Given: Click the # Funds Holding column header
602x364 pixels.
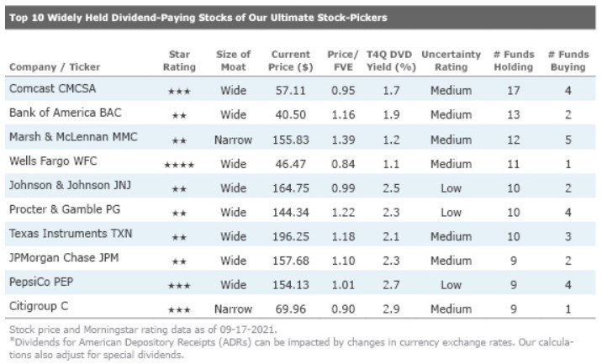Looking at the screenshot, I should pyautogui.click(x=514, y=60).
